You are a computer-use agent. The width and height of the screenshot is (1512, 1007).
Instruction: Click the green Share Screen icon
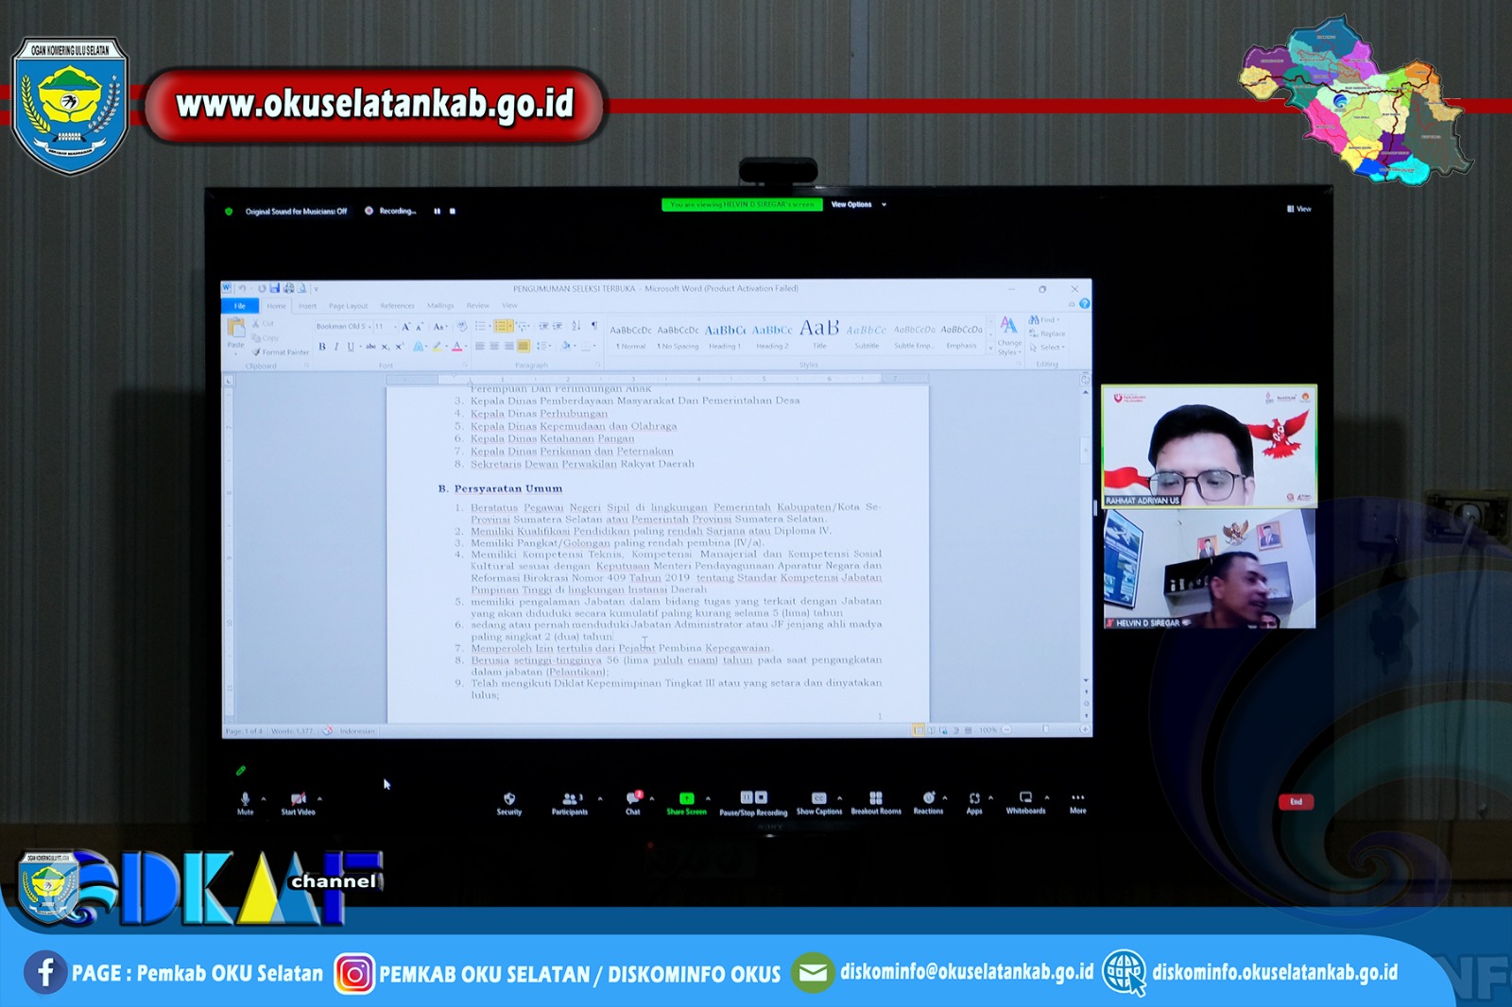click(x=686, y=799)
